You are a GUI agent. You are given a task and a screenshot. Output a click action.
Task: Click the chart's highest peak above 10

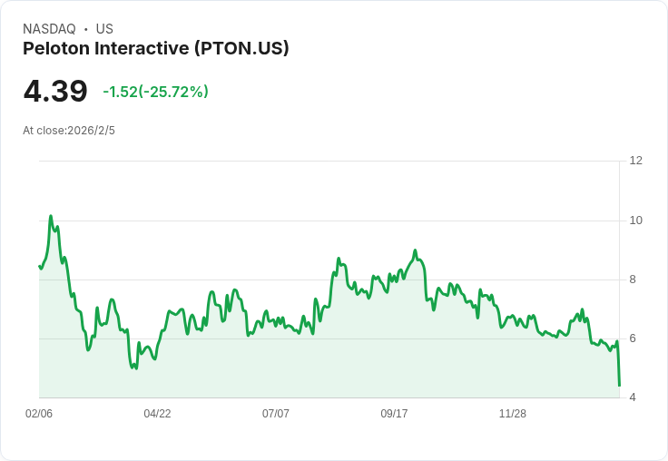click(51, 217)
